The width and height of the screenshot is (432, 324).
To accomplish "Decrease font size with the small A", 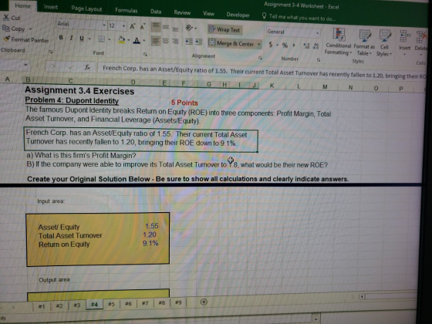I will pos(143,27).
